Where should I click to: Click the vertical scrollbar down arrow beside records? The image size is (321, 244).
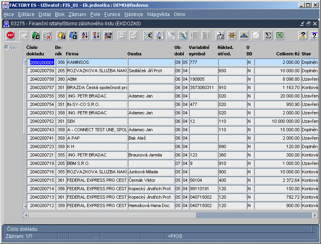(25, 206)
